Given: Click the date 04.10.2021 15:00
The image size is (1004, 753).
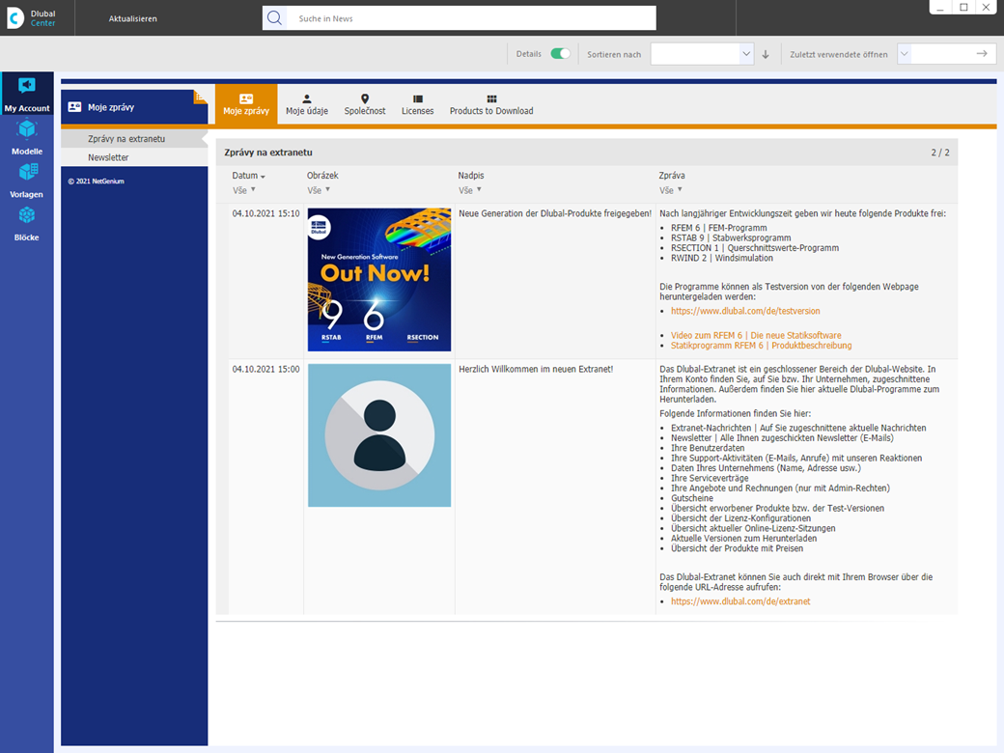Looking at the screenshot, I should click(265, 370).
